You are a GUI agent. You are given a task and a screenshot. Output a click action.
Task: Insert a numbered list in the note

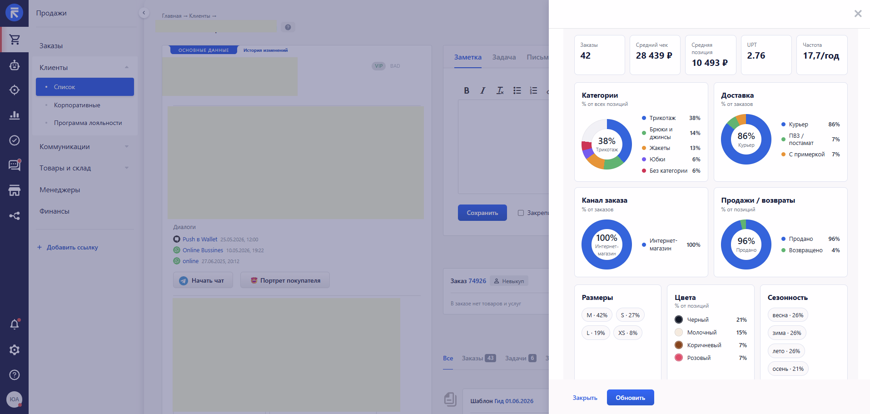click(533, 90)
